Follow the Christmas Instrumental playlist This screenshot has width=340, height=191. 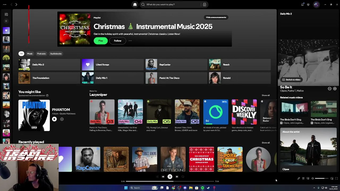[x=118, y=41]
